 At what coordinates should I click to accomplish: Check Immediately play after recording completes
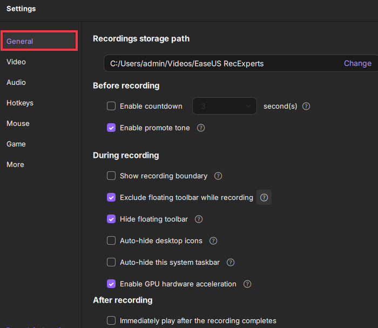click(111, 320)
